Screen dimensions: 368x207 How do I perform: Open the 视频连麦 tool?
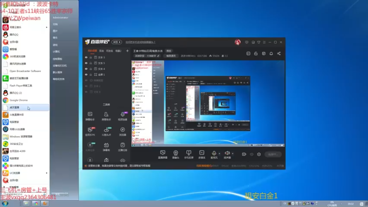click(122, 116)
